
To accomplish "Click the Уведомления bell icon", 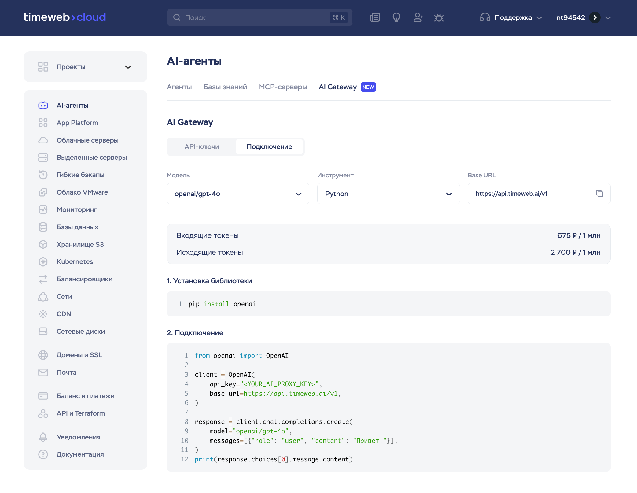I will click(43, 437).
